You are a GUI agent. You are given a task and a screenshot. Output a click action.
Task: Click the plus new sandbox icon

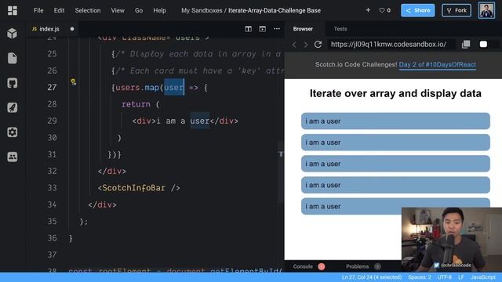tap(368, 10)
